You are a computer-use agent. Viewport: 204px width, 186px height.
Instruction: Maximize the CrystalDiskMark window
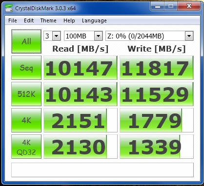click(x=171, y=6)
